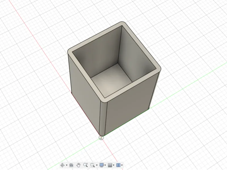Select the Orbit navigation tool
Viewport: 227px width, 170px height.
pyautogui.click(x=62, y=165)
